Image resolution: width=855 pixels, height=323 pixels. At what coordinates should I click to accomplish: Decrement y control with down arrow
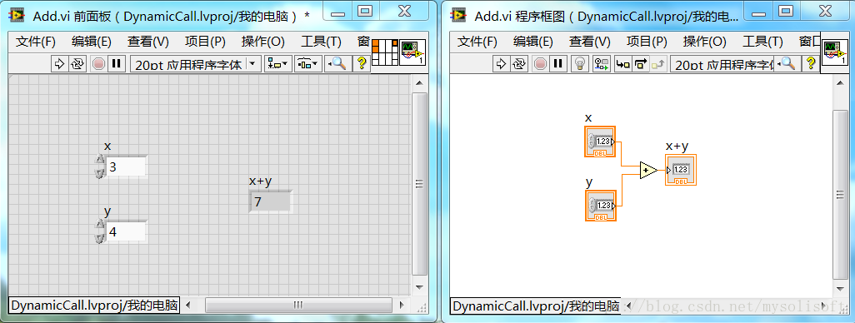coord(99,239)
